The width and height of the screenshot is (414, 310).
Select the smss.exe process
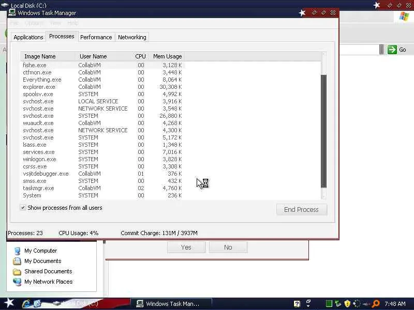coord(102,181)
